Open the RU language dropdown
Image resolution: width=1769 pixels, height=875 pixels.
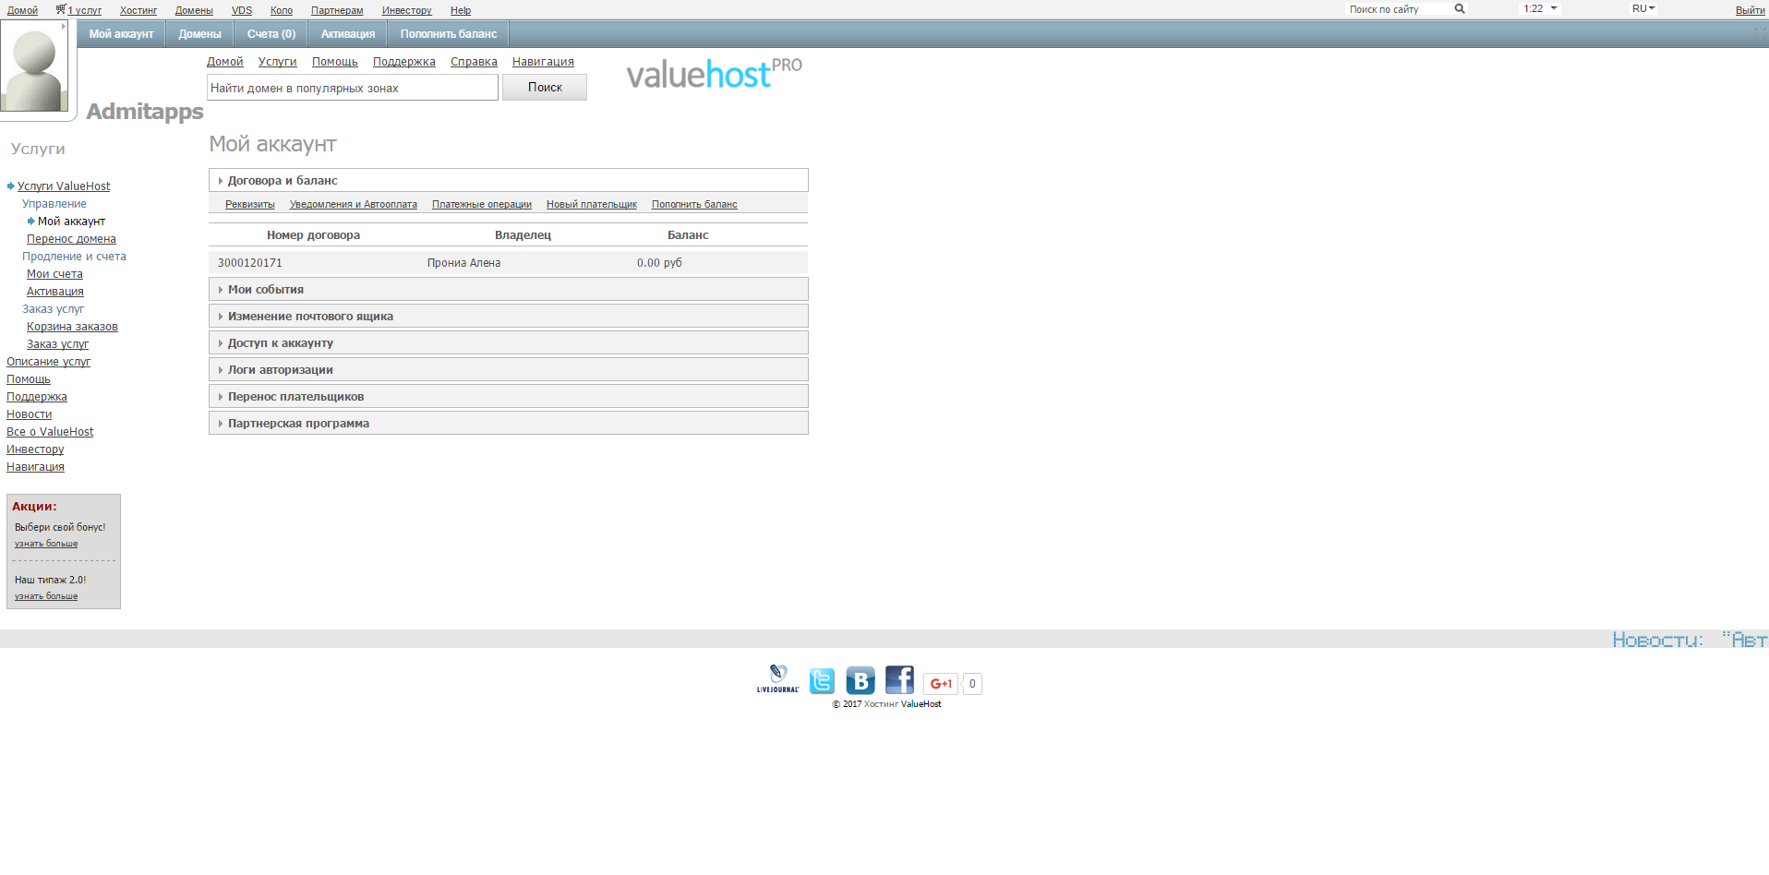1643,8
